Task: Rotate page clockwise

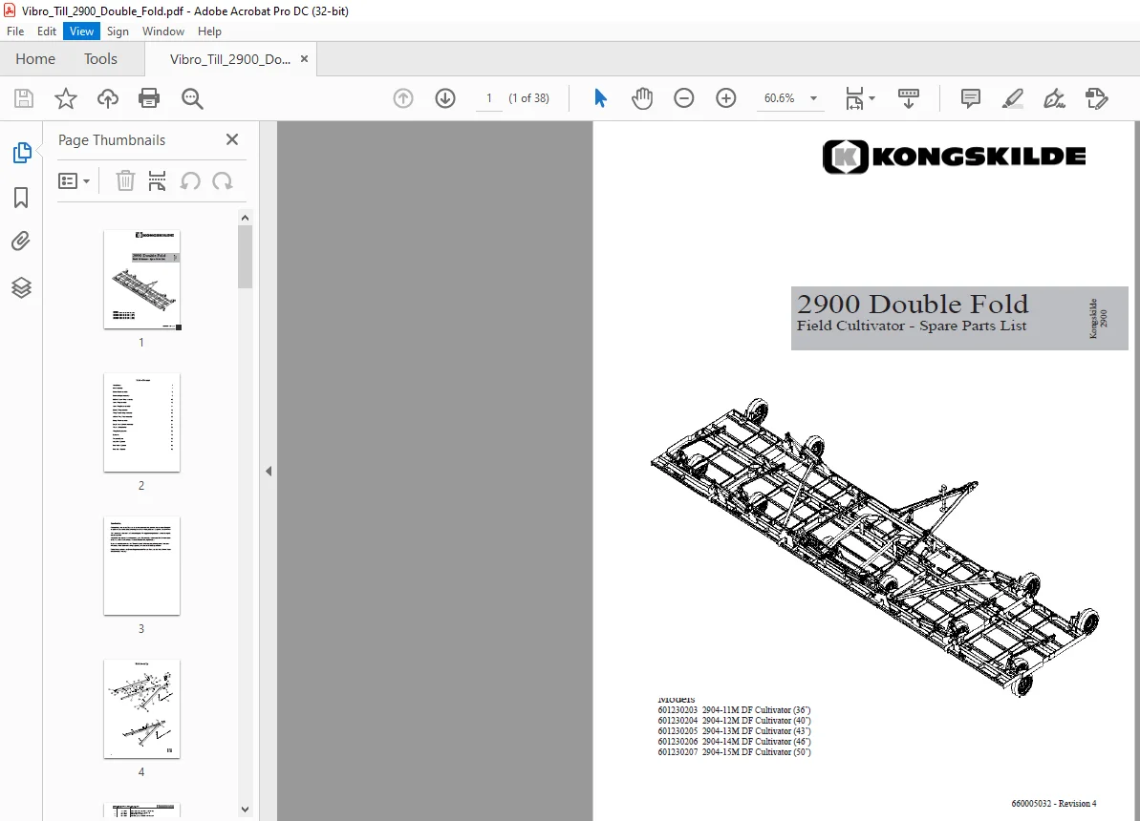Action: pos(223,181)
